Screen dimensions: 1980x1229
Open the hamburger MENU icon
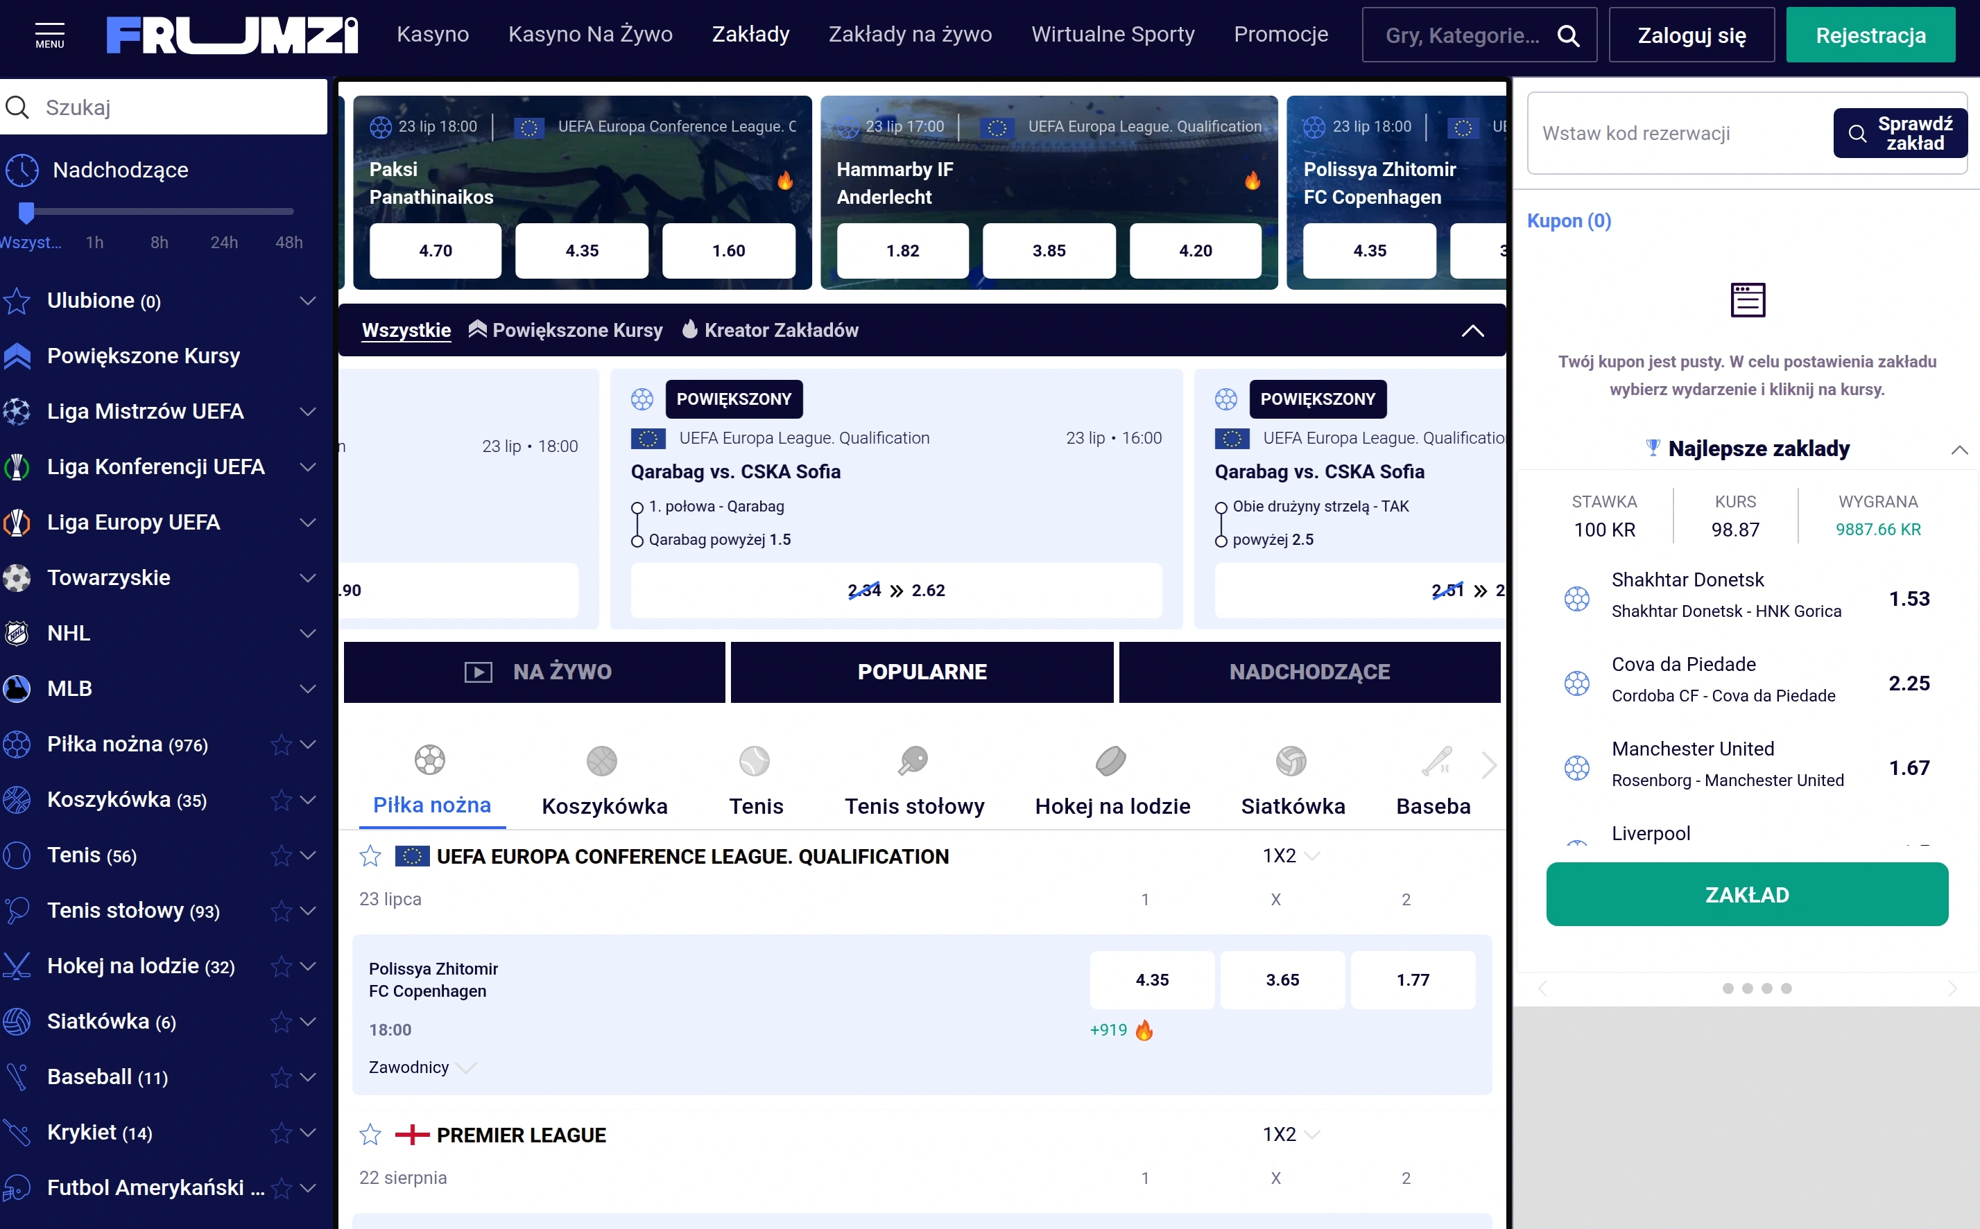[x=50, y=35]
